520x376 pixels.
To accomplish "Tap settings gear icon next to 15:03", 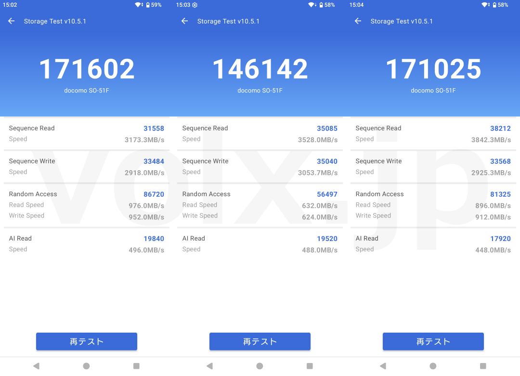I will click(195, 5).
